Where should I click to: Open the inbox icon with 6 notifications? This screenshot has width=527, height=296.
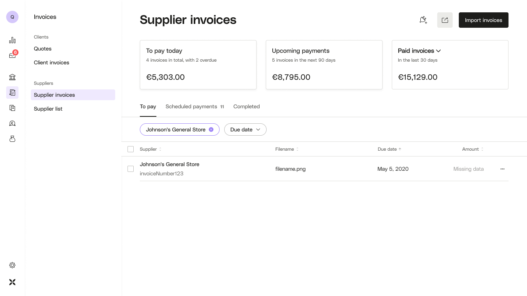point(12,55)
